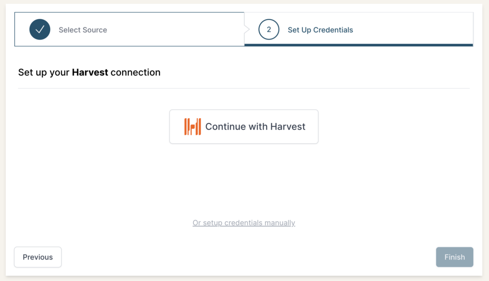Click the blue progress bar under step 2
The width and height of the screenshot is (489, 281).
click(x=358, y=45)
